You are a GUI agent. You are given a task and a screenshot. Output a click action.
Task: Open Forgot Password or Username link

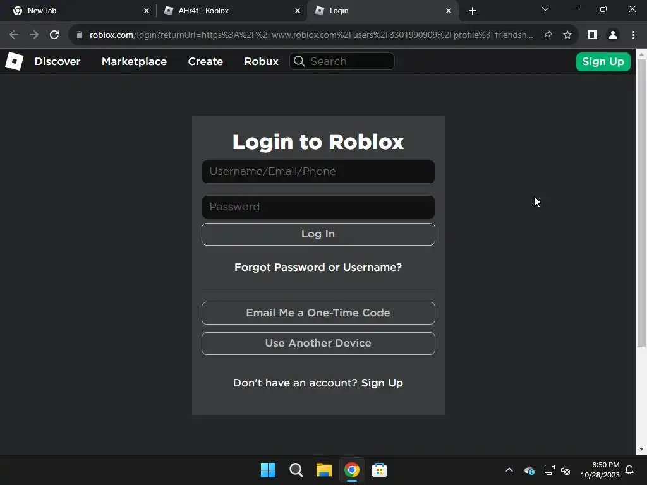point(318,267)
